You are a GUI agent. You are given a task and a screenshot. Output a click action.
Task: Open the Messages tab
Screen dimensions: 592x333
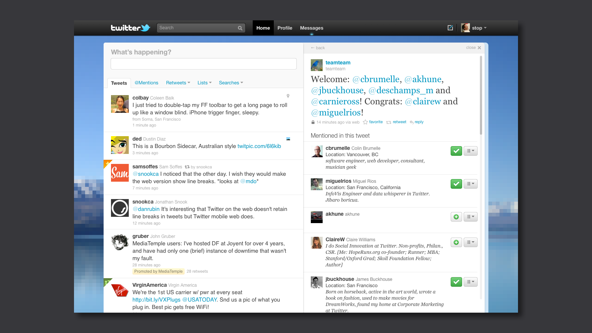pyautogui.click(x=312, y=28)
